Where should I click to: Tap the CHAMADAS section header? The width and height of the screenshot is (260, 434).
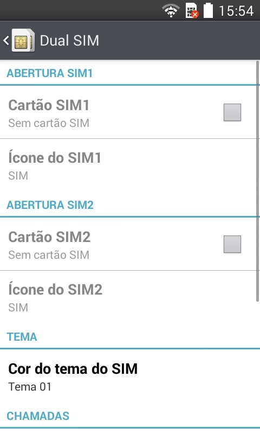(38, 416)
